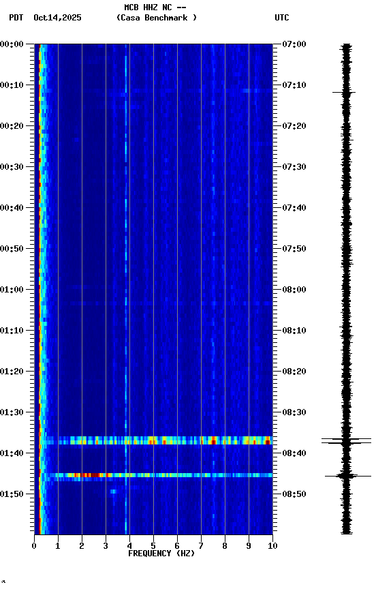Click the 08:50 UTC time label

[x=294, y=494]
